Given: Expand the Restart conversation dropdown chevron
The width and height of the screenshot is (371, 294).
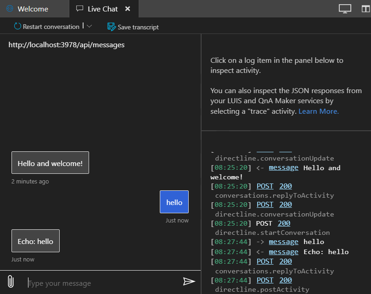Looking at the screenshot, I should pyautogui.click(x=89, y=27).
